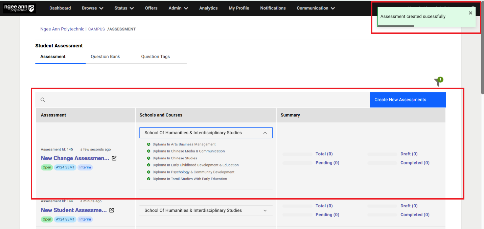Switch to the Question Bank tab
The width and height of the screenshot is (484, 229).
[105, 56]
